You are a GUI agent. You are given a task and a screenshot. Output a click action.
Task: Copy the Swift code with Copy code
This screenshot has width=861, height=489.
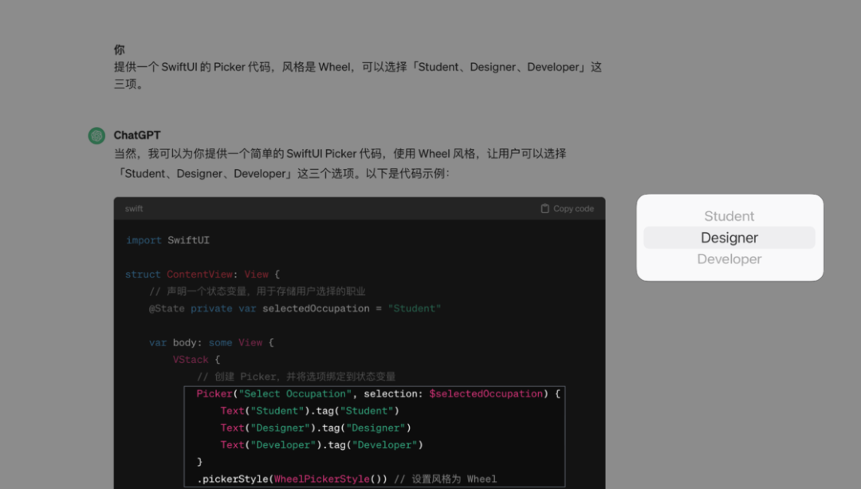(568, 209)
